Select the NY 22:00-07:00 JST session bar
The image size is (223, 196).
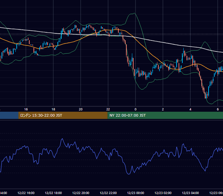[165, 115]
